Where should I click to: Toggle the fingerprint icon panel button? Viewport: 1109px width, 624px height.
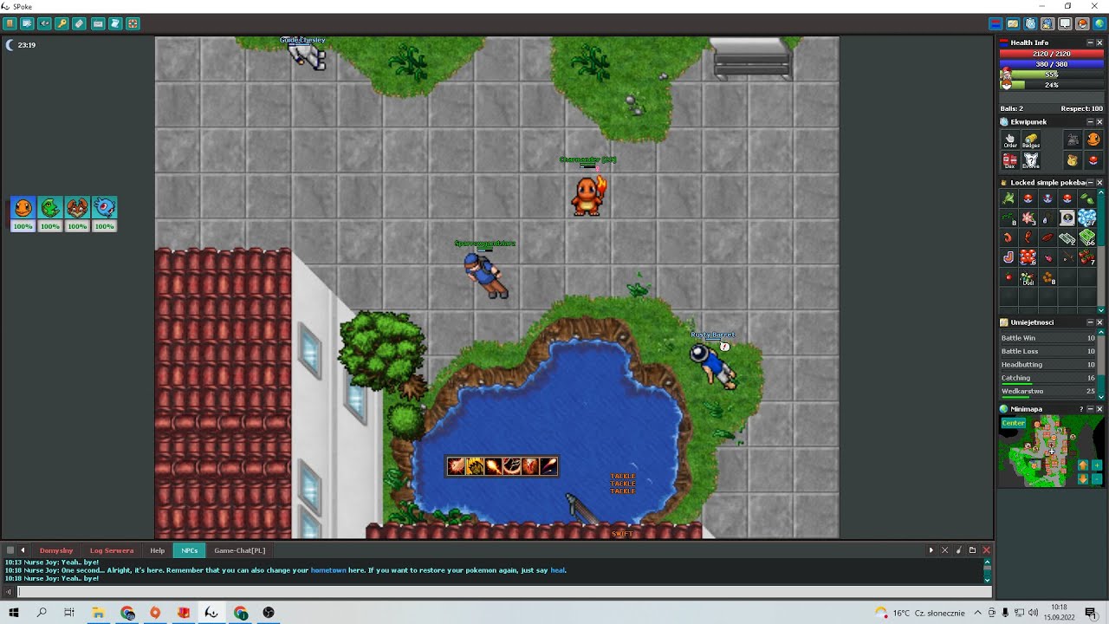pos(1030,23)
